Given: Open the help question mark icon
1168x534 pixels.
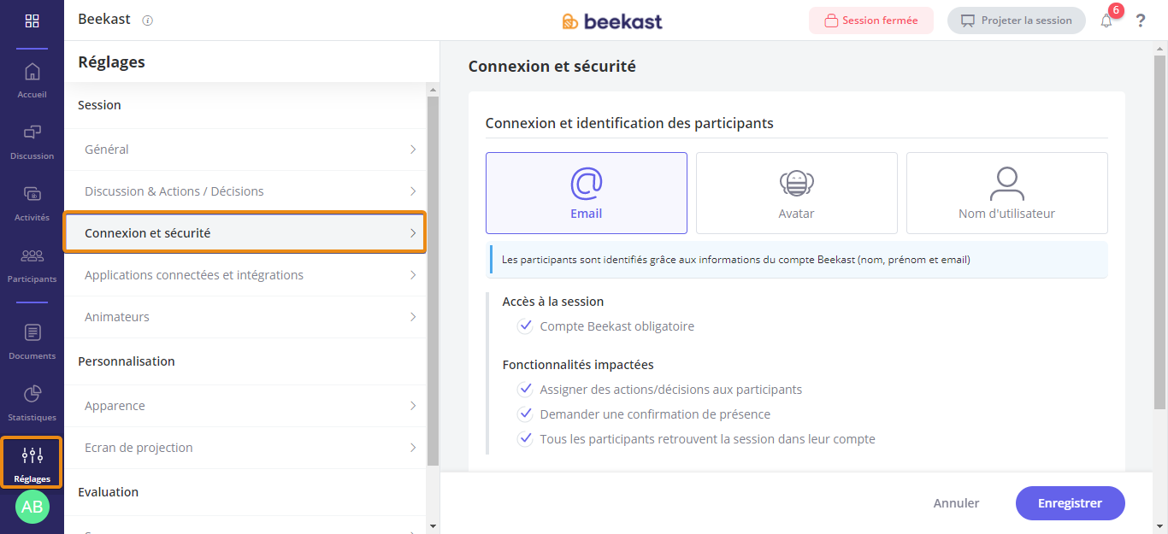Looking at the screenshot, I should (x=1141, y=21).
